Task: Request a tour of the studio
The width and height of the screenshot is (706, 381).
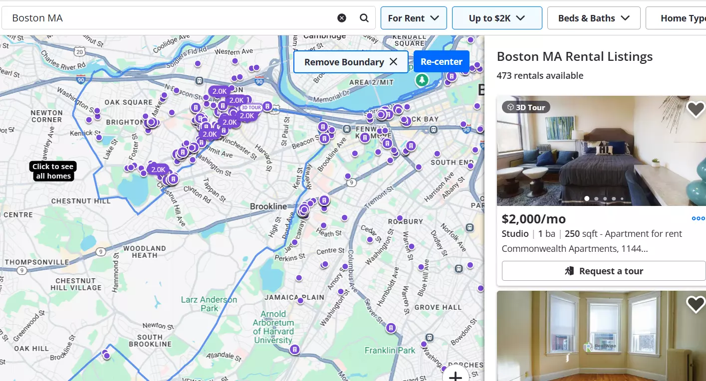Action: point(604,271)
